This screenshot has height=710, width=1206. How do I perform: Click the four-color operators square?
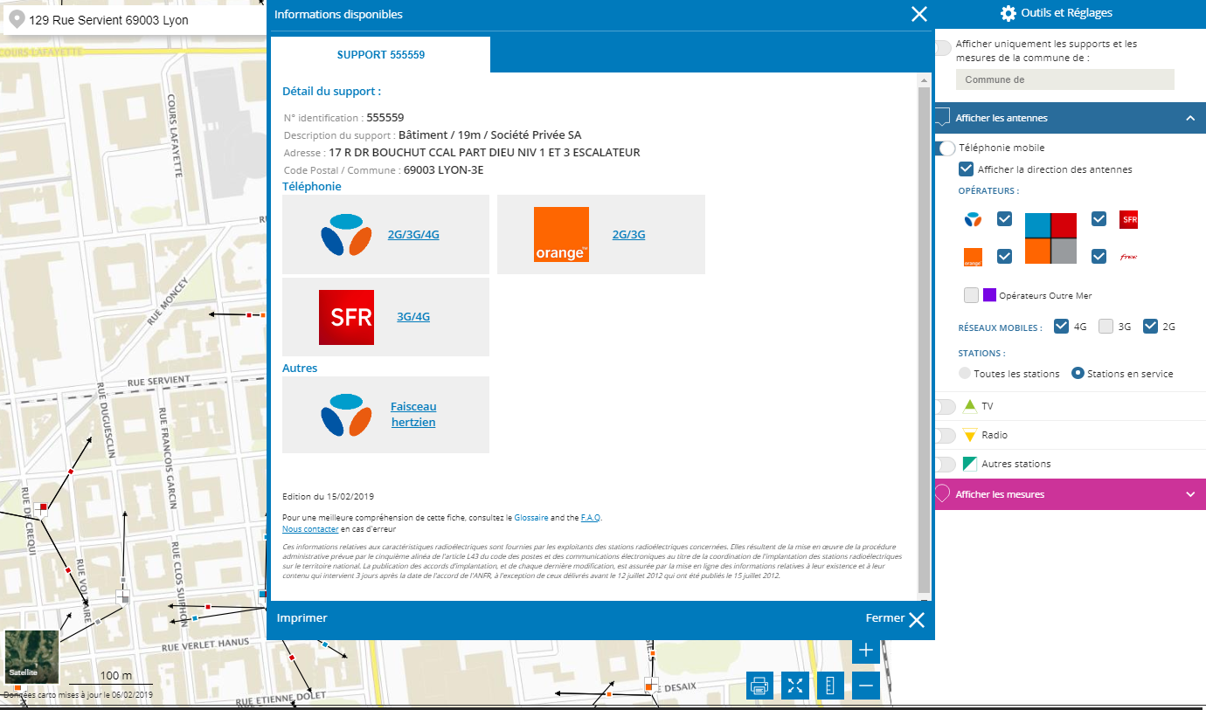[x=1050, y=238]
